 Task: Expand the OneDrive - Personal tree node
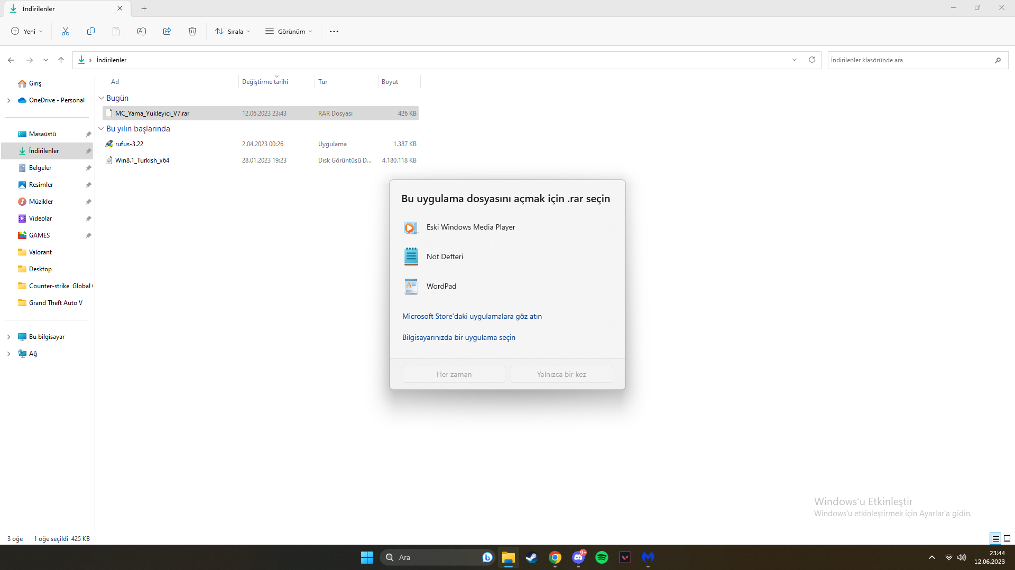click(x=8, y=100)
